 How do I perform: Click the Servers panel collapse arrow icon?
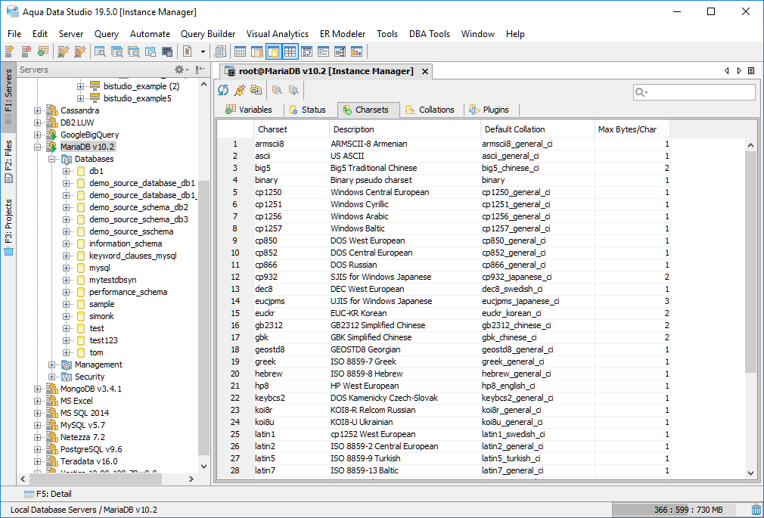coord(200,70)
